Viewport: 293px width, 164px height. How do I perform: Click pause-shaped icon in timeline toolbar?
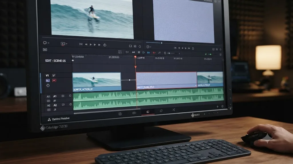[139, 52]
